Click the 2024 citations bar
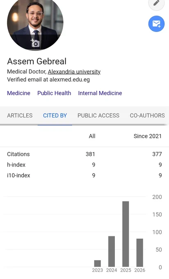The image size is (169, 279). point(112,252)
